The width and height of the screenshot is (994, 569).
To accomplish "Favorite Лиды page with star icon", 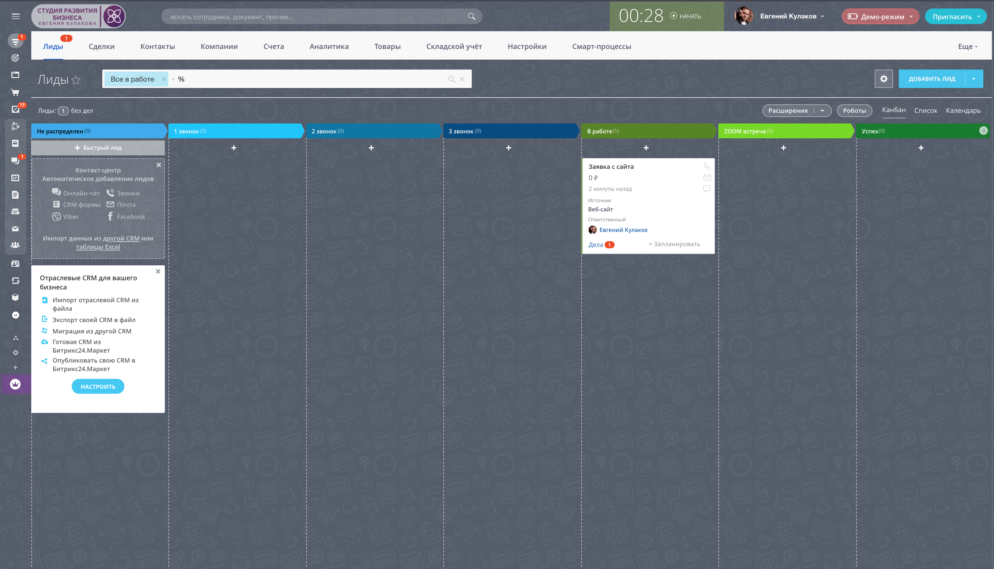I will (x=76, y=80).
